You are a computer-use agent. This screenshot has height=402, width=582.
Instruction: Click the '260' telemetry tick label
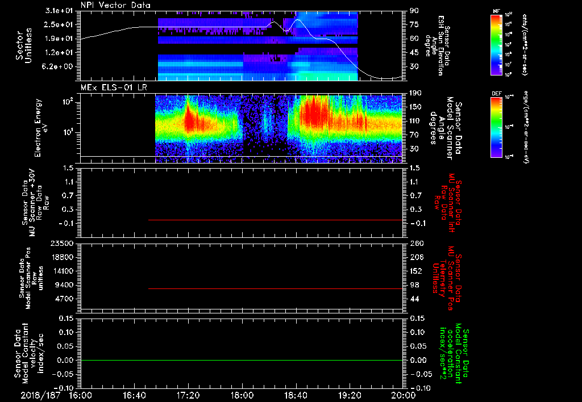(417, 244)
